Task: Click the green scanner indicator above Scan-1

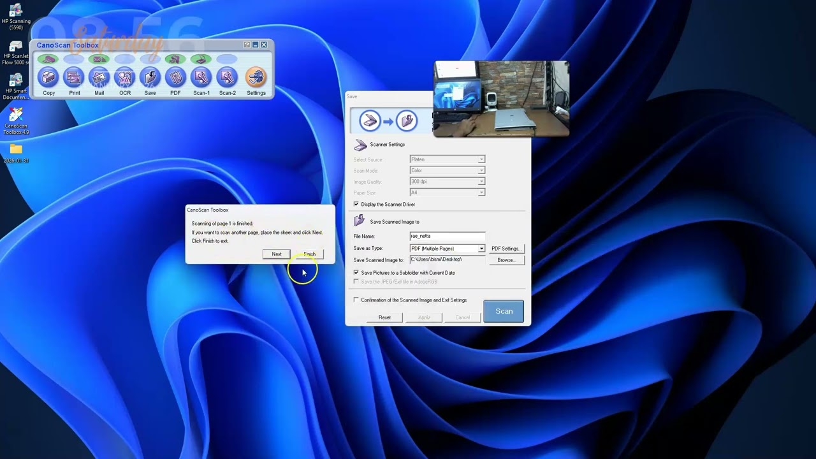Action: (x=201, y=59)
